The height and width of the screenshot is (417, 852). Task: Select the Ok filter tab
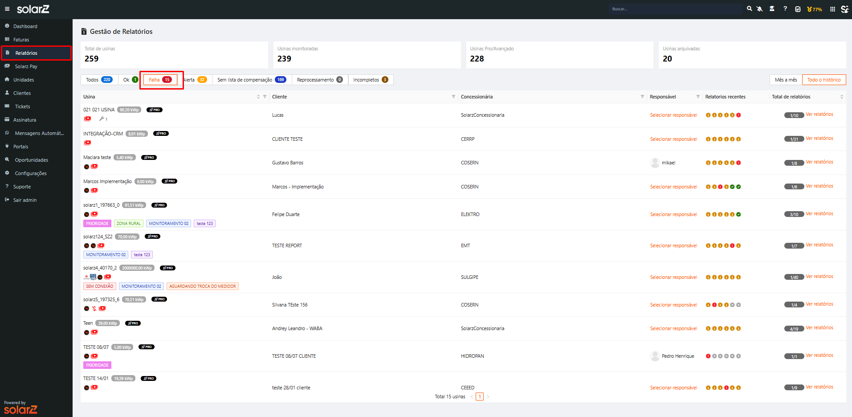(x=130, y=80)
